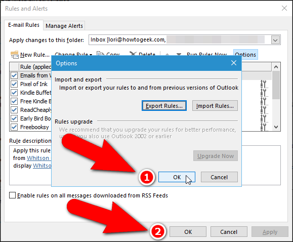Enable rules on RSS Feeds messages checkbox
293x242 pixels.
pyautogui.click(x=12, y=195)
